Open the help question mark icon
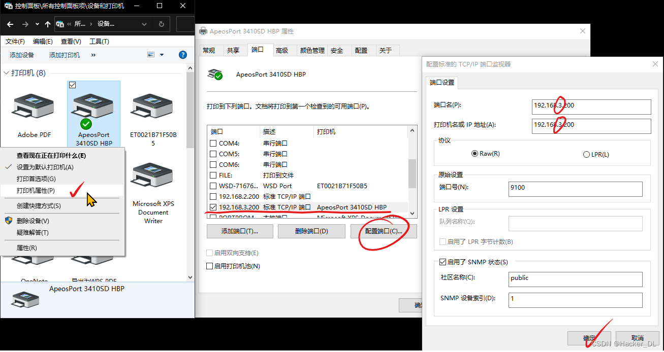Screen dimensions: 664x352 [183, 55]
